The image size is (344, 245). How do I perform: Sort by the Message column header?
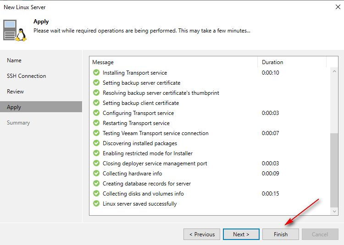(x=173, y=62)
